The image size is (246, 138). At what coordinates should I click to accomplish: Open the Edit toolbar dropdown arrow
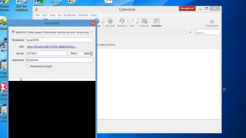coord(137,23)
